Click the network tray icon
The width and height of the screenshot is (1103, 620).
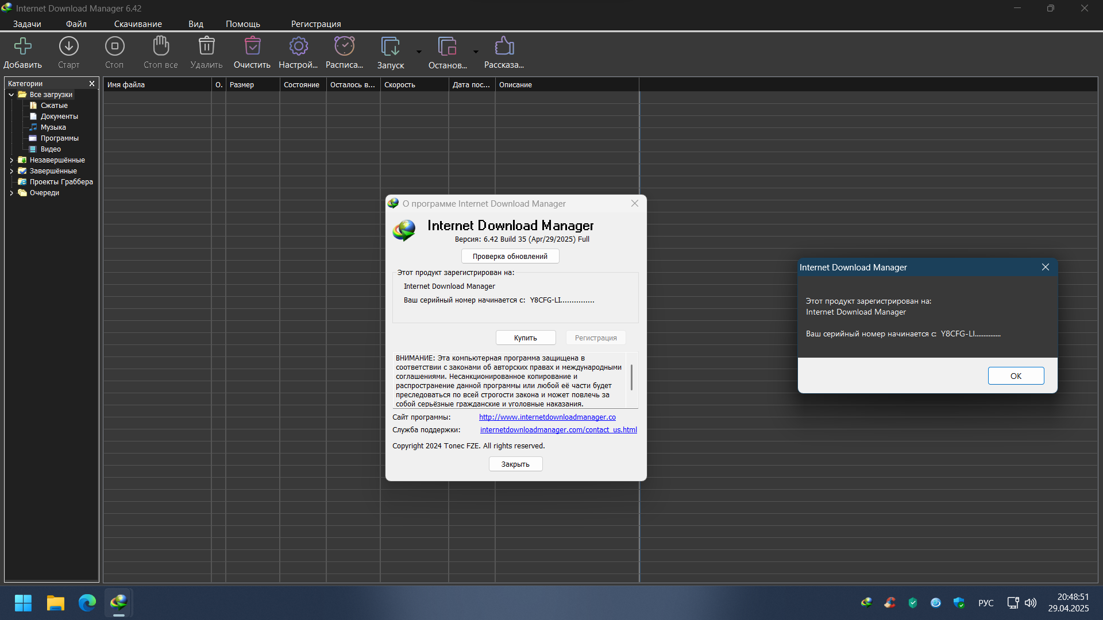pos(1013,603)
